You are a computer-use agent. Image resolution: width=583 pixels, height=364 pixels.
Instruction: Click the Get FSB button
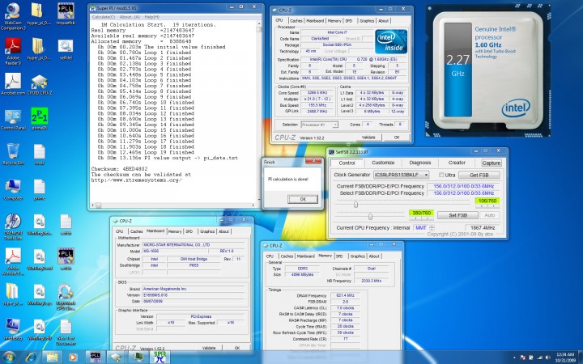point(479,174)
